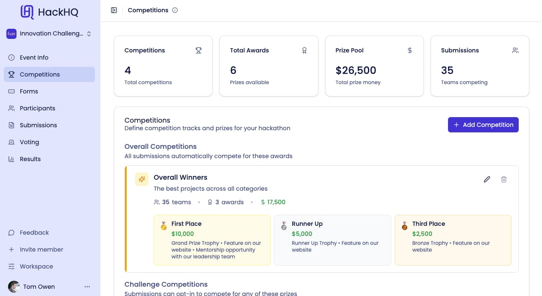Click Invite member
This screenshot has height=296, width=542.
coord(41,249)
